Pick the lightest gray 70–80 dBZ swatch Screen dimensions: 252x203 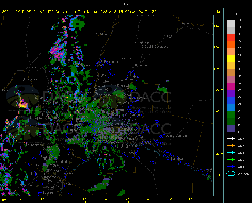point(231,23)
